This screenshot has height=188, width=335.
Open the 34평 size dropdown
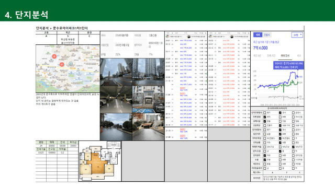click(x=297, y=35)
